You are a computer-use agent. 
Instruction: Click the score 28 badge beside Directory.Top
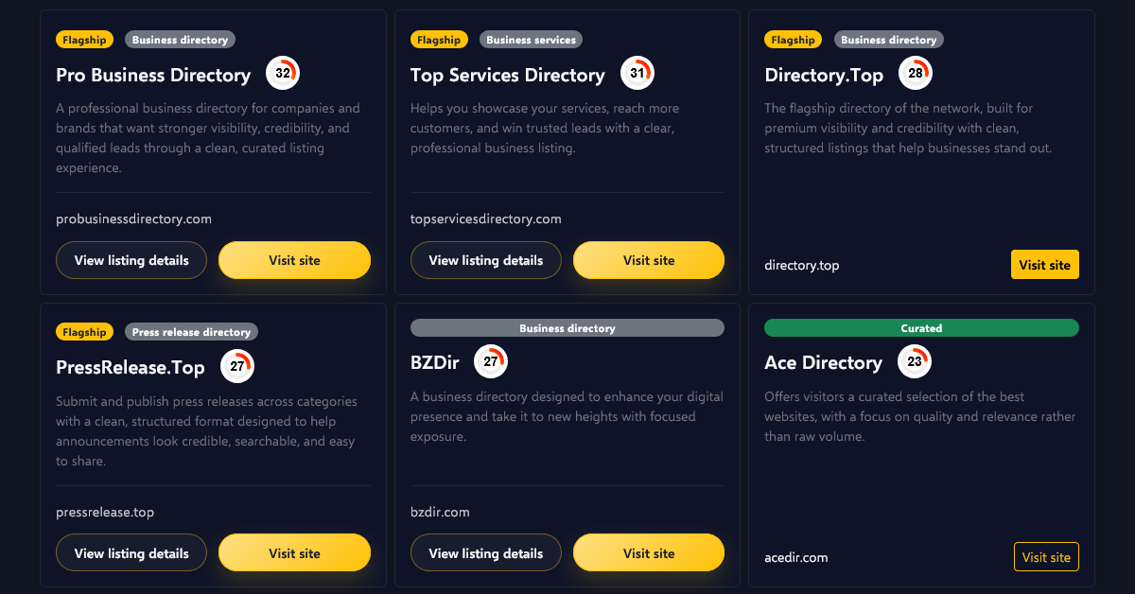tap(916, 73)
